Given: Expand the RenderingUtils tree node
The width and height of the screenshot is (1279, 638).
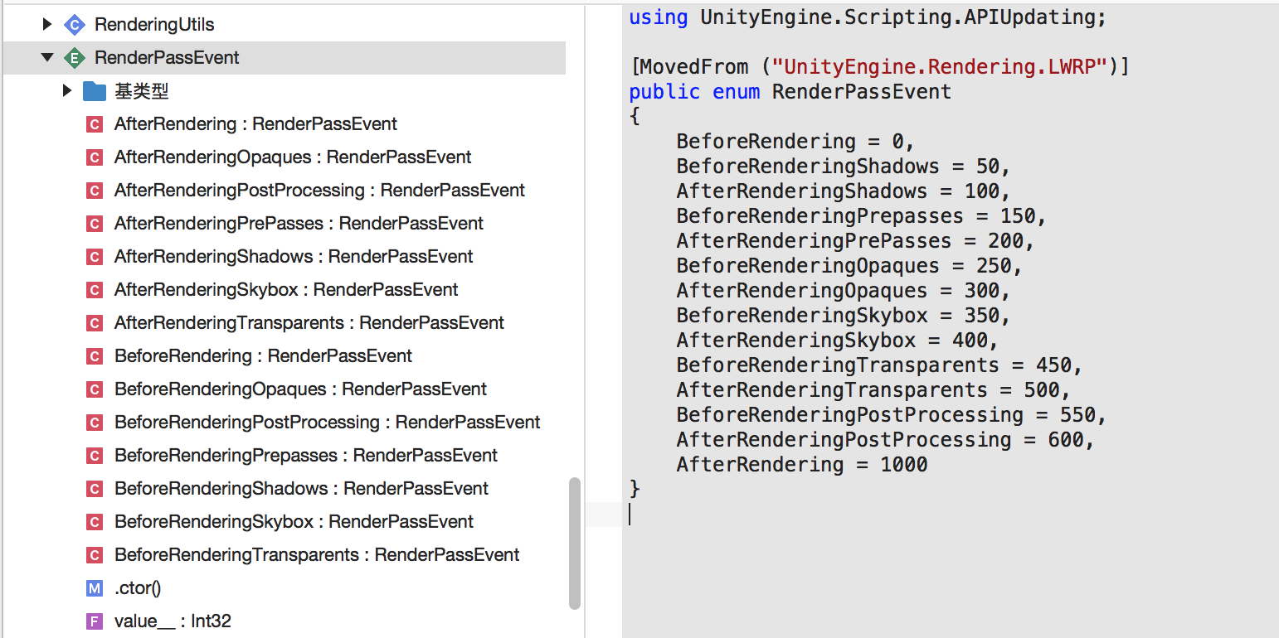Looking at the screenshot, I should click(x=47, y=25).
